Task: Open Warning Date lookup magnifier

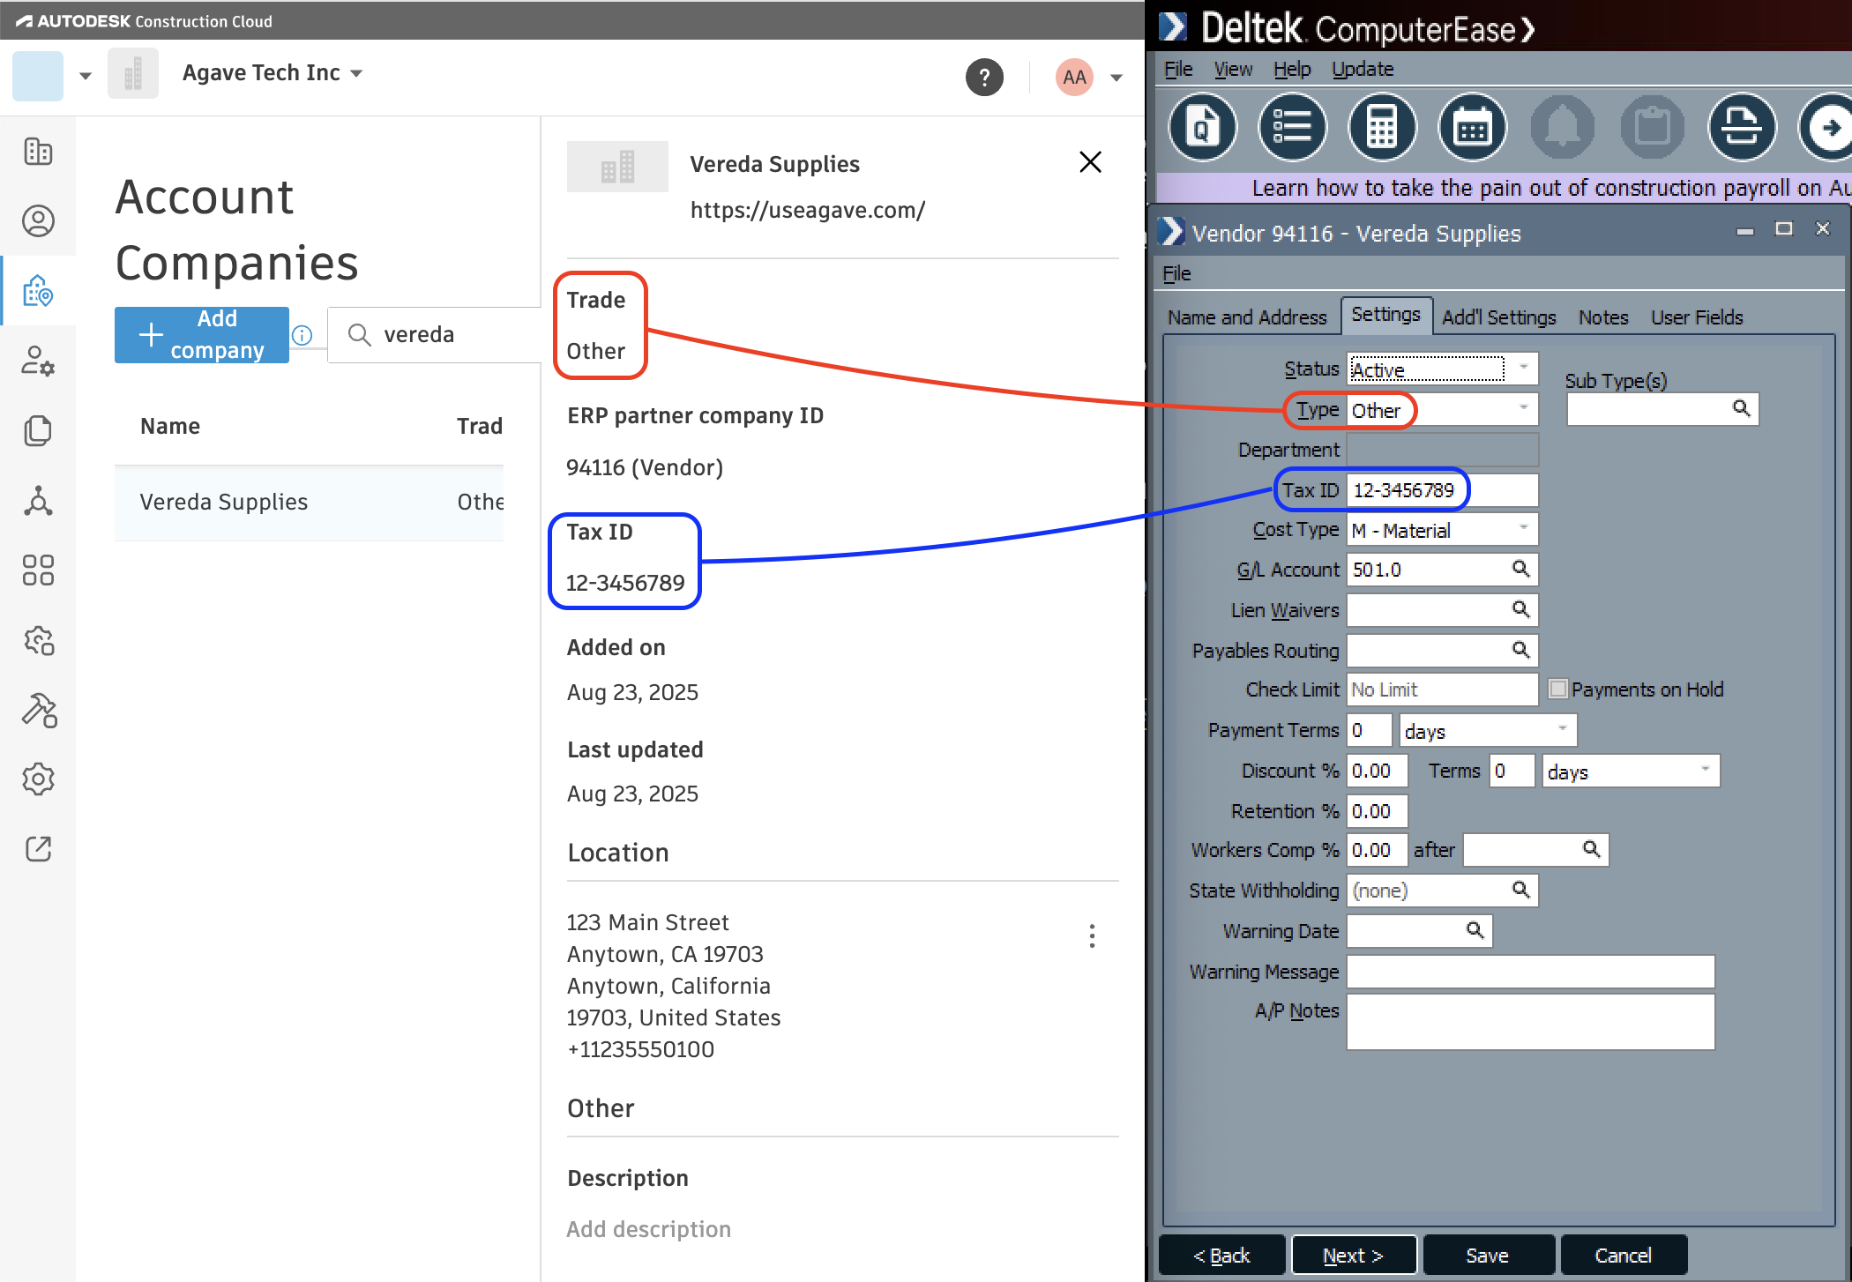Action: pyautogui.click(x=1475, y=930)
